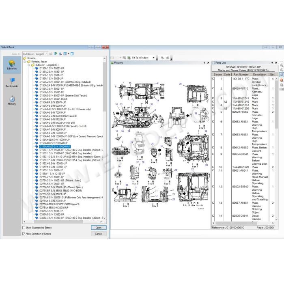Select highlighted D155AXI-8E0 S/N 100040-UP entry
Image resolution: width=284 pixels, height=284 pixels.
tap(55, 146)
